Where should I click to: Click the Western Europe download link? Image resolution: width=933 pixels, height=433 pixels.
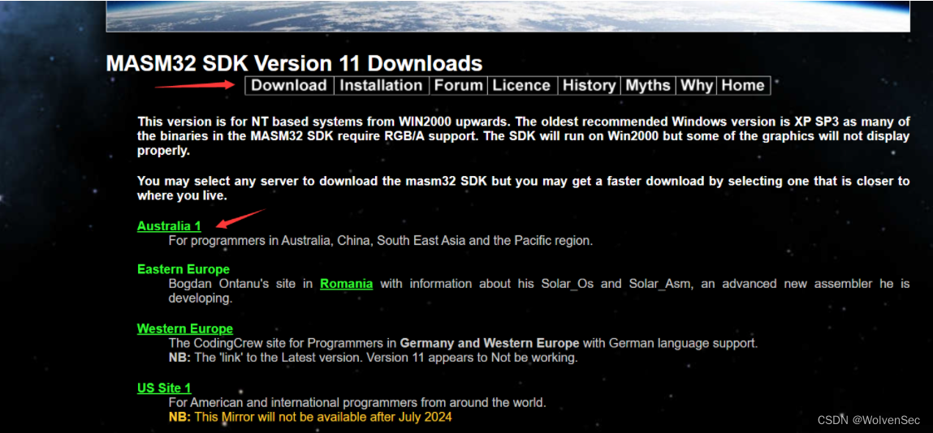[x=185, y=328]
